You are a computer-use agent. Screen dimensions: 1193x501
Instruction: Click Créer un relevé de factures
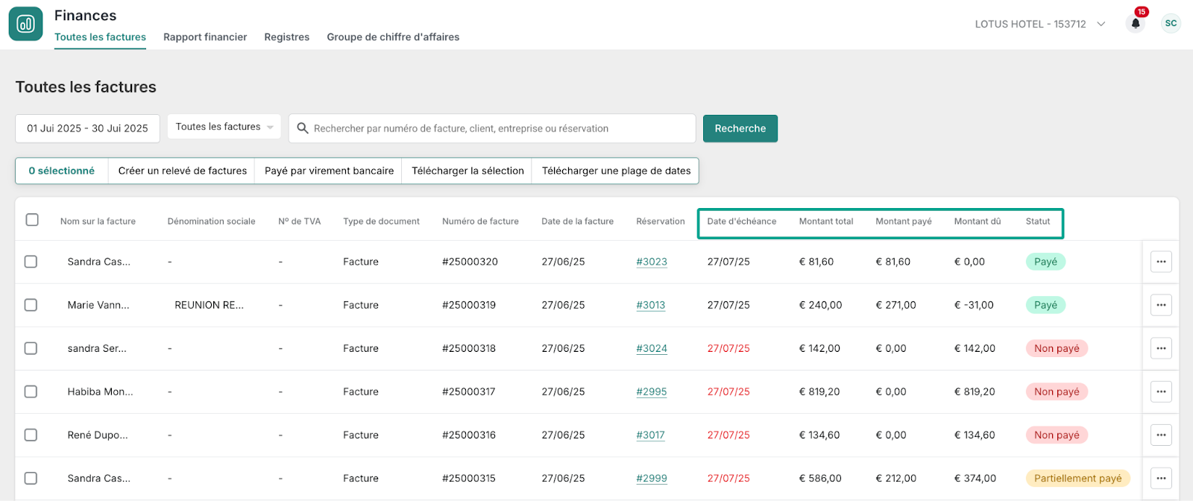[182, 171]
